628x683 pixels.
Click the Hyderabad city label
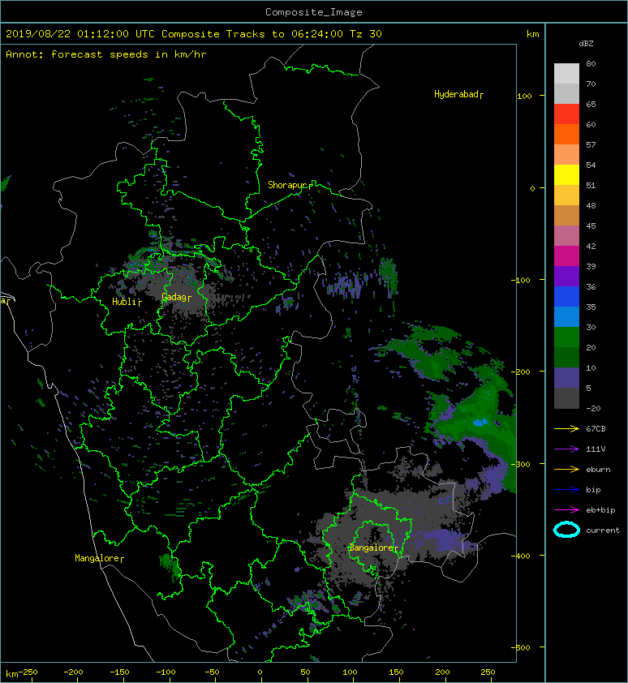click(458, 95)
